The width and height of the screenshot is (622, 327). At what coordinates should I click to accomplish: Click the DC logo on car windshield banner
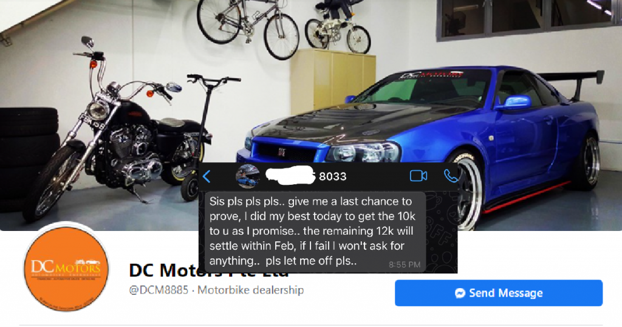click(x=431, y=75)
